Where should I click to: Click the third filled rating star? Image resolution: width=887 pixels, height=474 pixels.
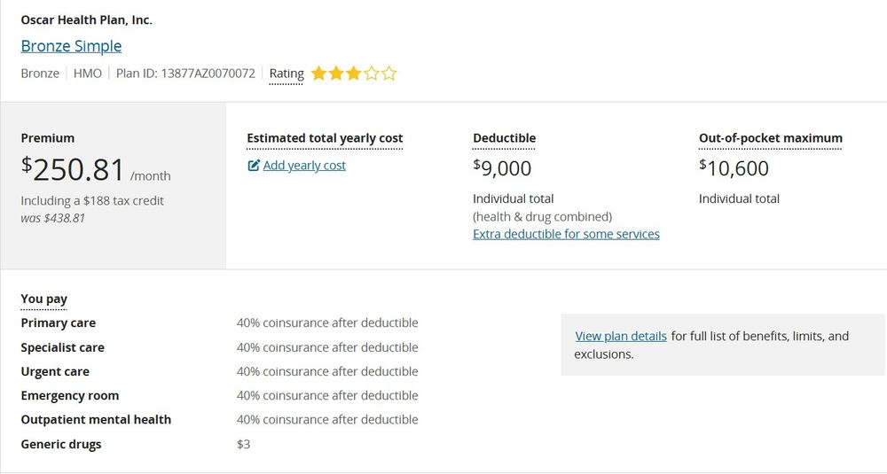pyautogui.click(x=354, y=74)
